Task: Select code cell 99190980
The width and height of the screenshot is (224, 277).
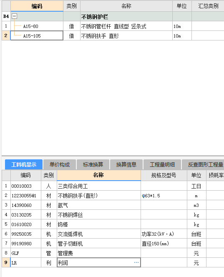Action: (x=26, y=243)
